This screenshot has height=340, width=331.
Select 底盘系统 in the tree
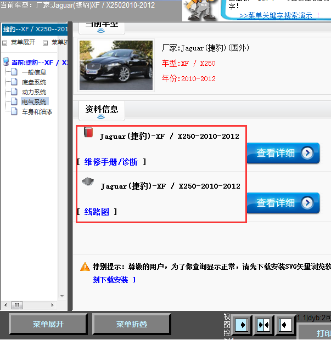click(x=34, y=82)
